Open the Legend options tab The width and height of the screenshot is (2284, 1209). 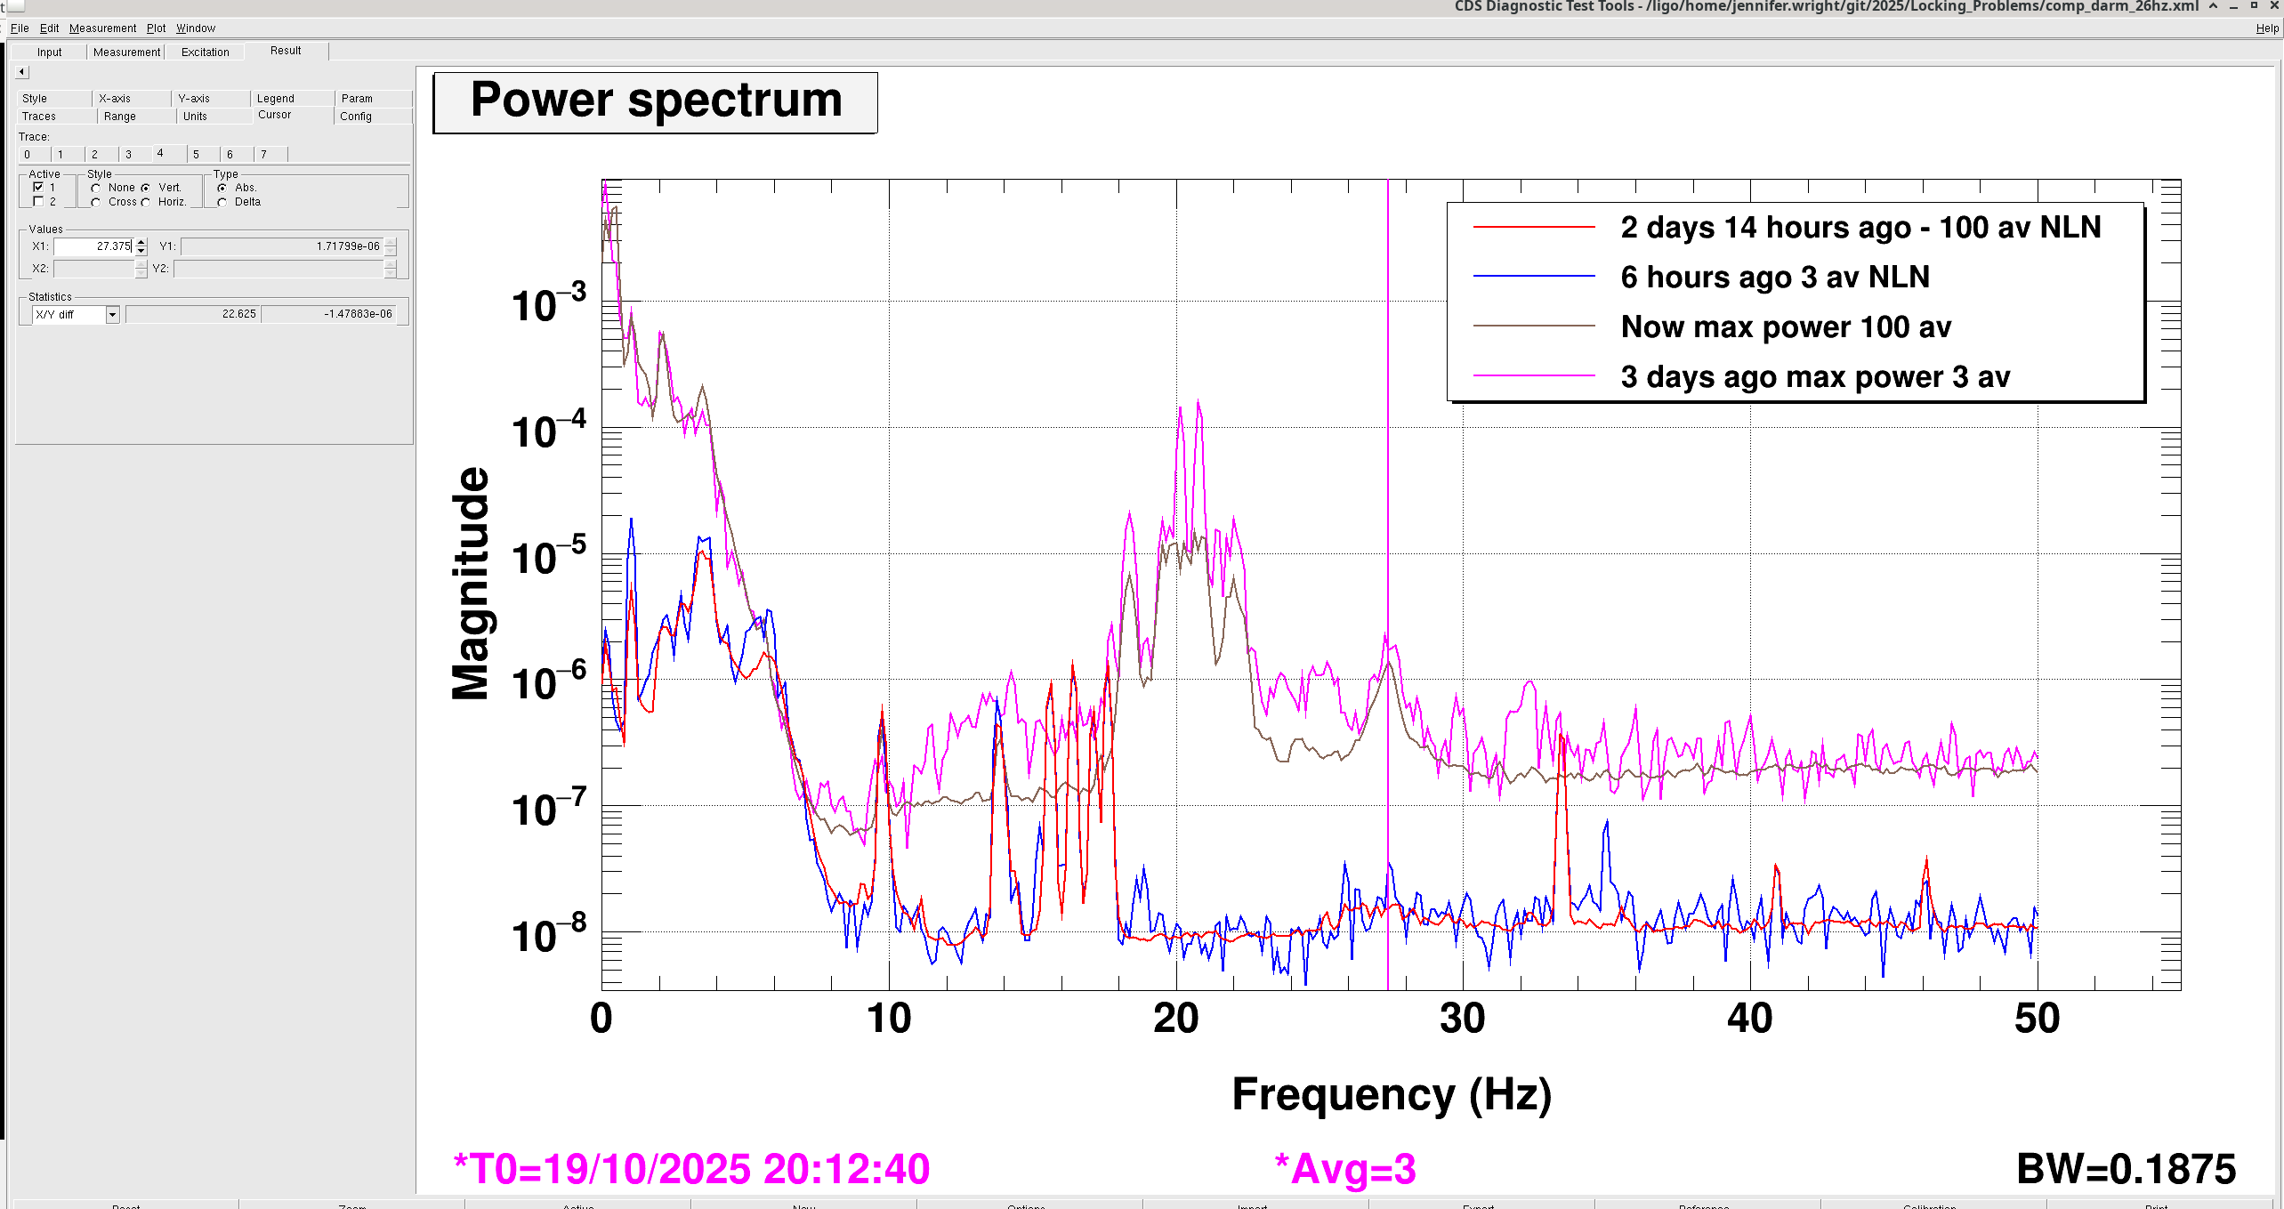pos(276,99)
